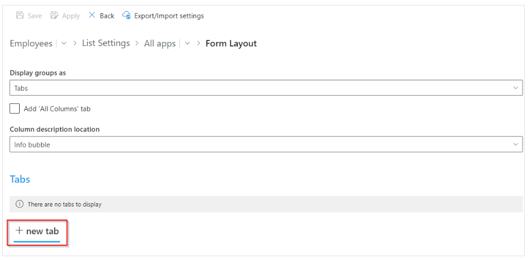Image resolution: width=528 pixels, height=260 pixels.
Task: Click the X icon beside Back
Action: pos(92,15)
